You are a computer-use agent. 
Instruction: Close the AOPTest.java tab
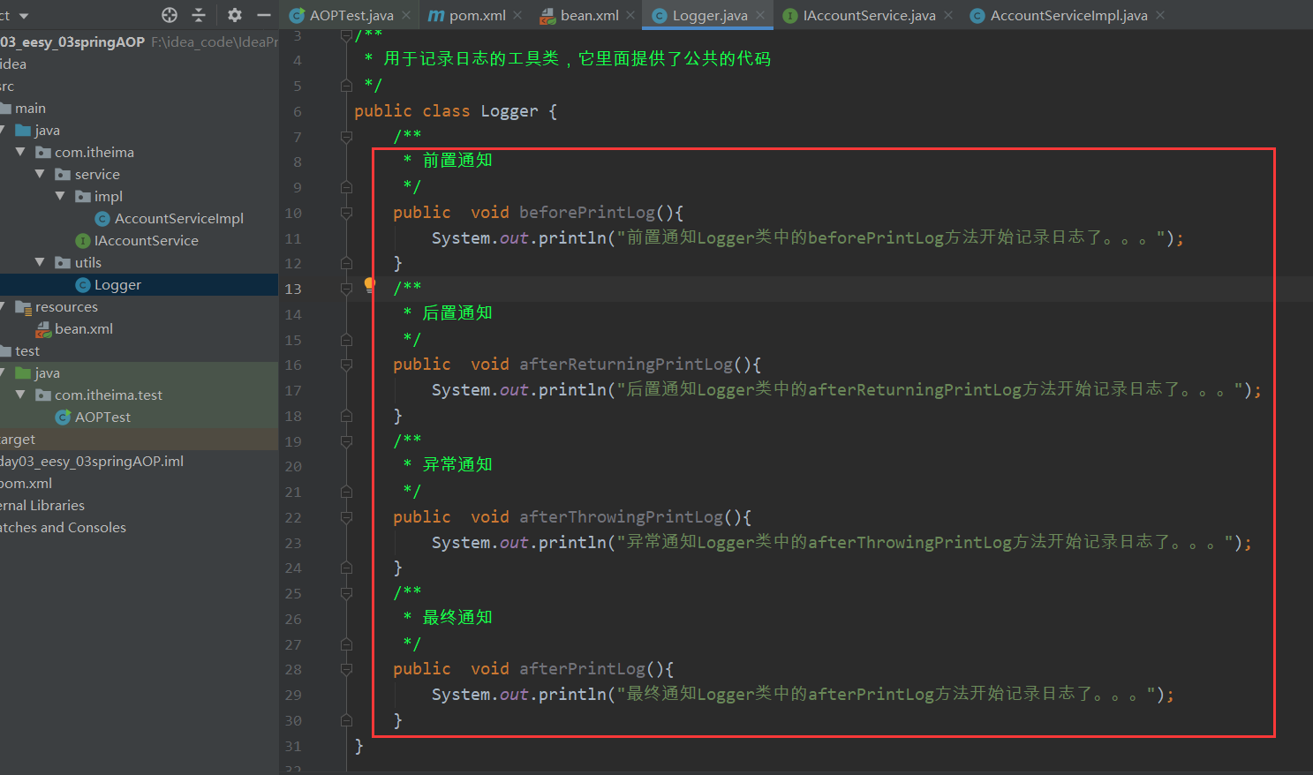(x=406, y=15)
